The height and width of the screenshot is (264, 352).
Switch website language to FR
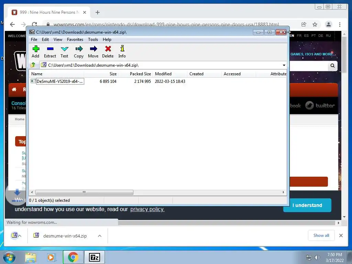pos(299,35)
